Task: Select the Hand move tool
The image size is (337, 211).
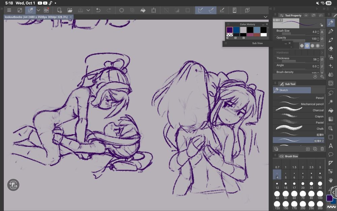Action: (x=331, y=180)
